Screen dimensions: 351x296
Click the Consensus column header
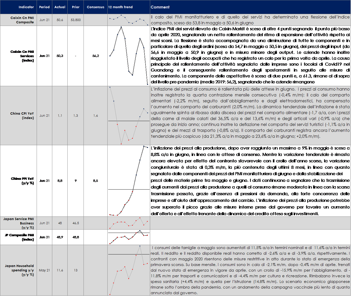click(x=95, y=7)
